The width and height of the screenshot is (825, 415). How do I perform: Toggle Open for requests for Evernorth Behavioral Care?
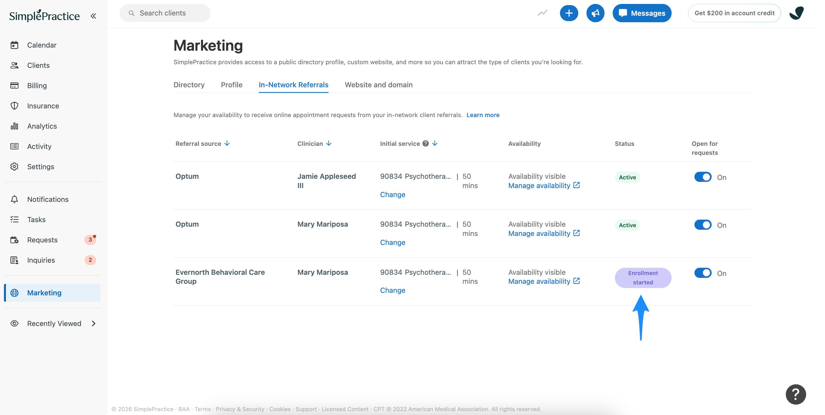click(703, 273)
